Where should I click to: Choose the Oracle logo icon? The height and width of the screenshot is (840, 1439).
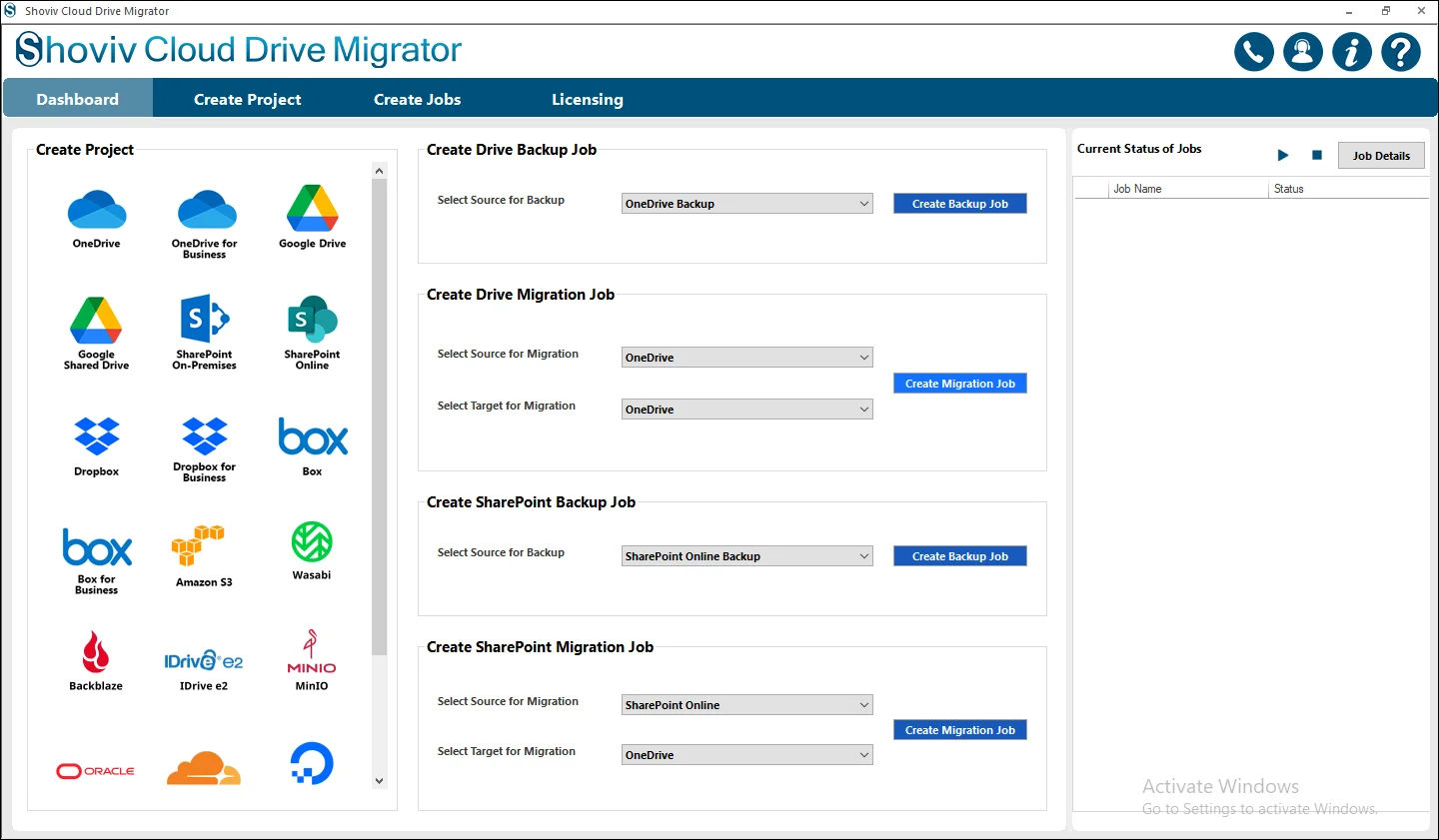coord(96,771)
